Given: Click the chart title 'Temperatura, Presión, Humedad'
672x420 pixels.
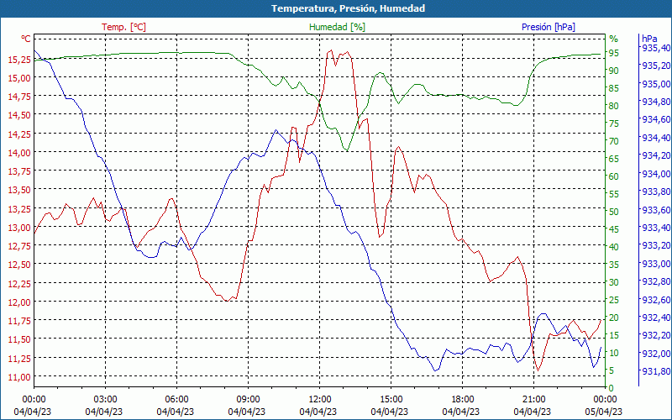Looking at the screenshot, I should [x=348, y=8].
